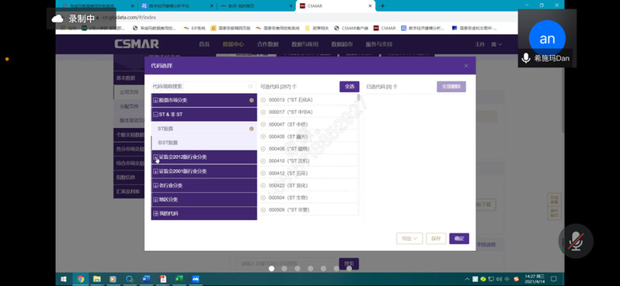Open Excel from the Windows taskbar
This screenshot has width=620, height=286.
pyautogui.click(x=179, y=279)
